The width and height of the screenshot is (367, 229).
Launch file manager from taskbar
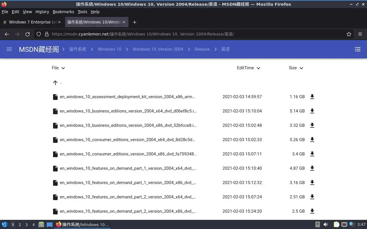41,224
